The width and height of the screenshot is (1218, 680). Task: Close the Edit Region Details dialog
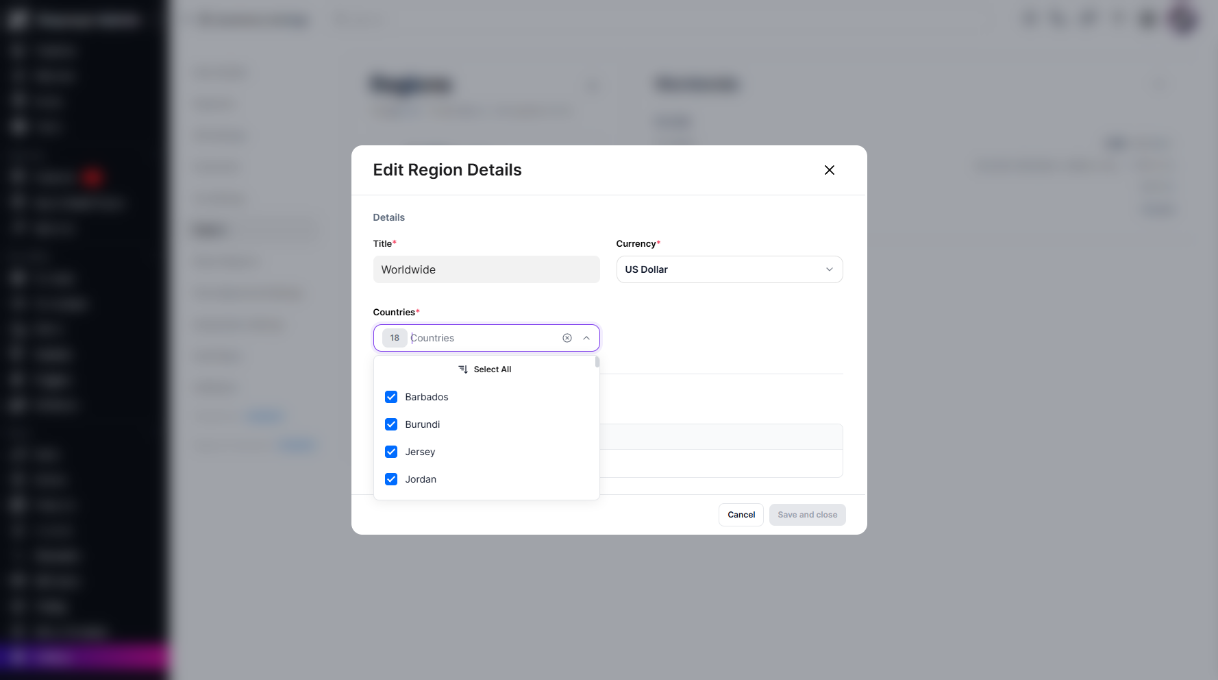(829, 170)
